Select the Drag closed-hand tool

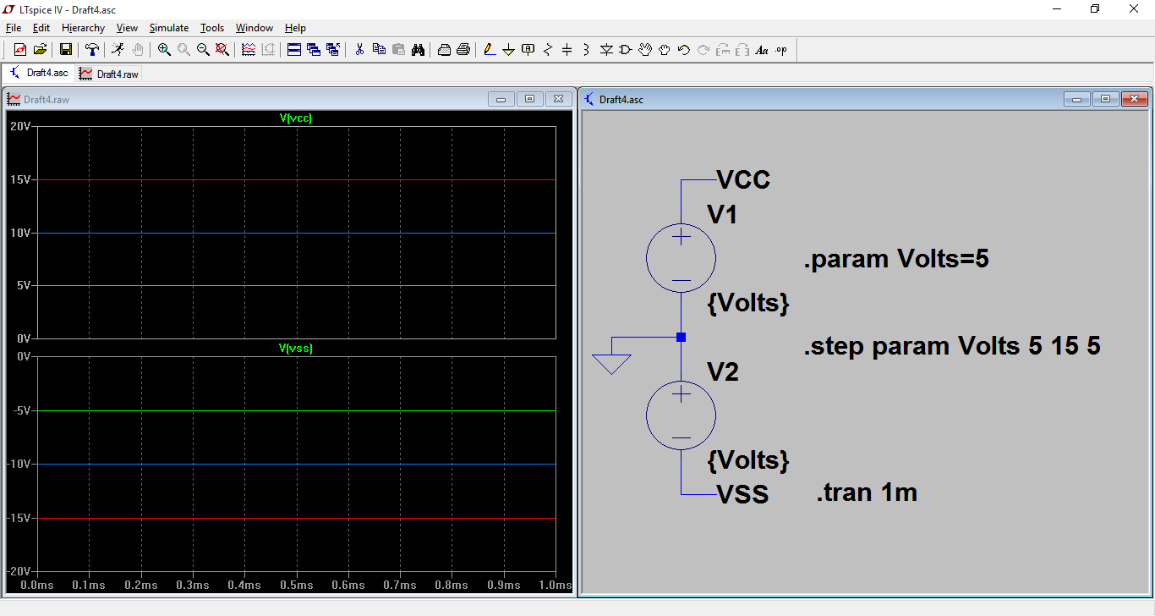pos(665,50)
